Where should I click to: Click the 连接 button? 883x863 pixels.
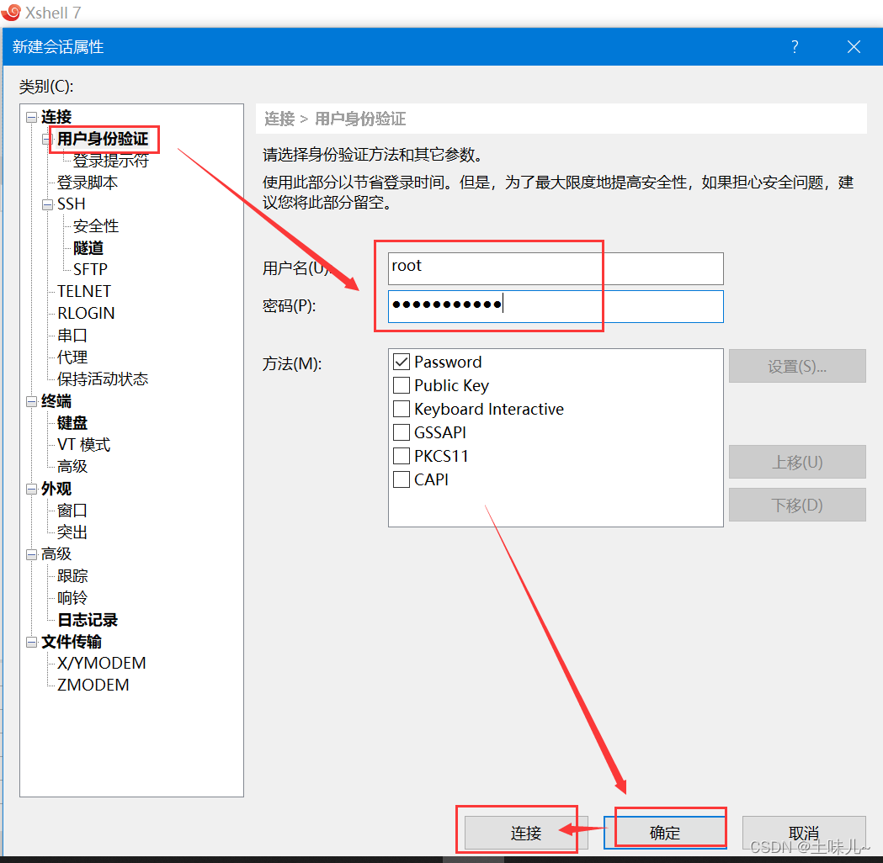coord(525,833)
